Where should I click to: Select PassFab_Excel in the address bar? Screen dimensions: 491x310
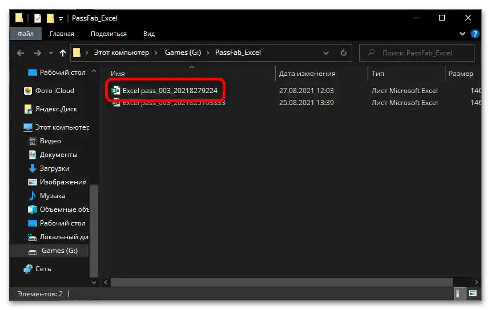[x=238, y=53]
